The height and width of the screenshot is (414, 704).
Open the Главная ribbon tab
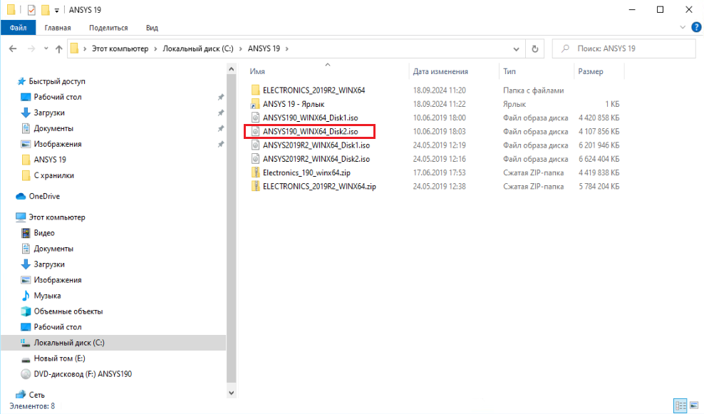point(58,28)
